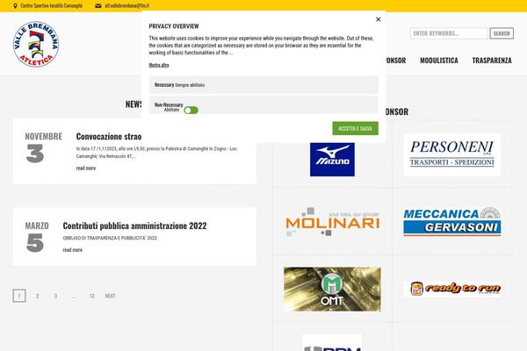Click the location pin icon
Screen dimensions: 527x351
pyautogui.click(x=15, y=6)
